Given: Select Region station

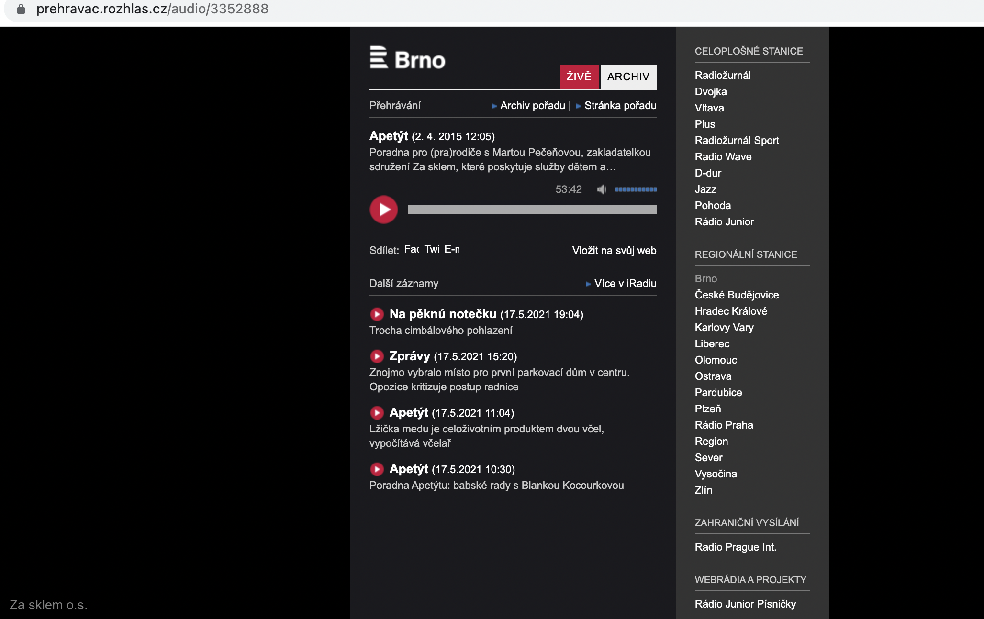Looking at the screenshot, I should 711,442.
